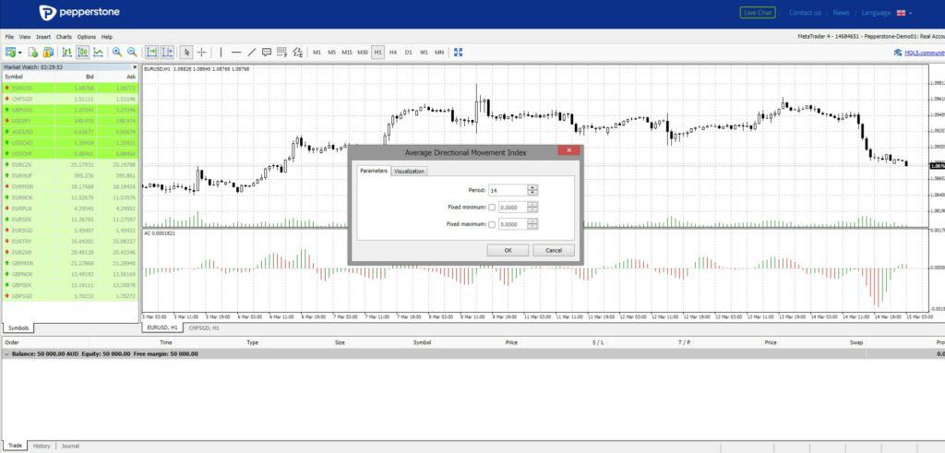
Task: Select the Vertical Line drawing tool
Action: [221, 53]
